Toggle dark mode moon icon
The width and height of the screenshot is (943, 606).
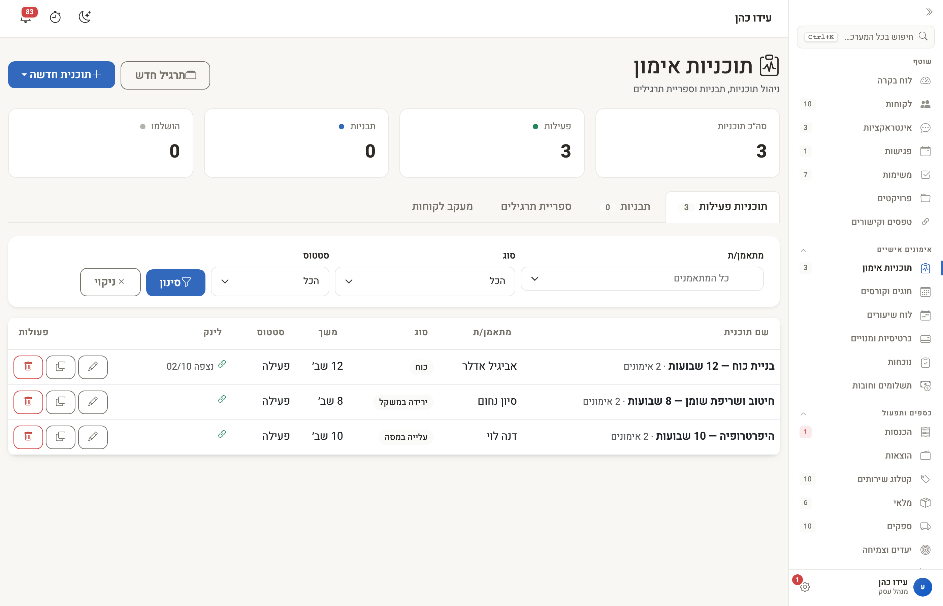click(85, 17)
